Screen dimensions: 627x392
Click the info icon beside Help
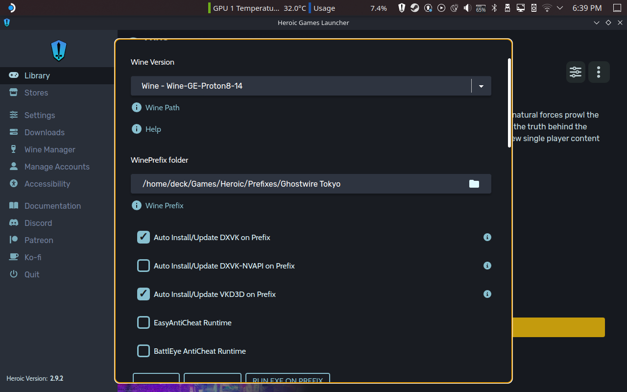[137, 129]
